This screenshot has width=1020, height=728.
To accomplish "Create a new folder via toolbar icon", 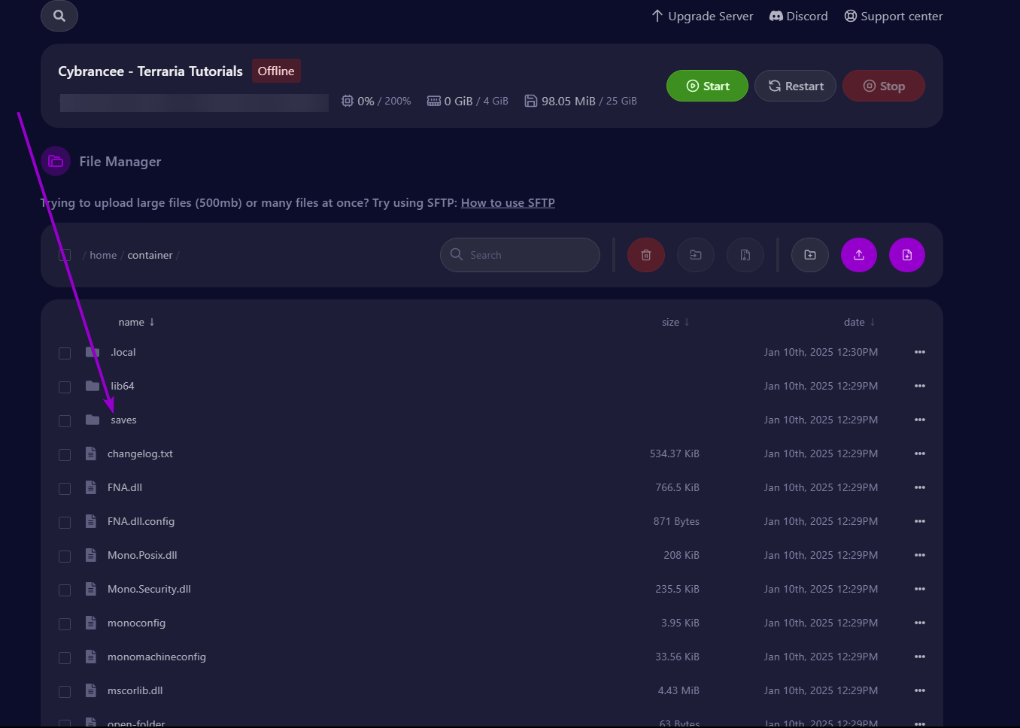I will (809, 255).
